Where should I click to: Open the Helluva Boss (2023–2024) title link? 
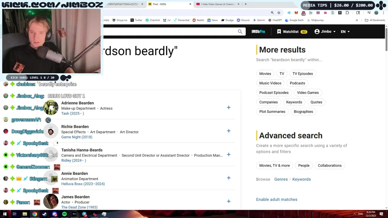click(83, 184)
